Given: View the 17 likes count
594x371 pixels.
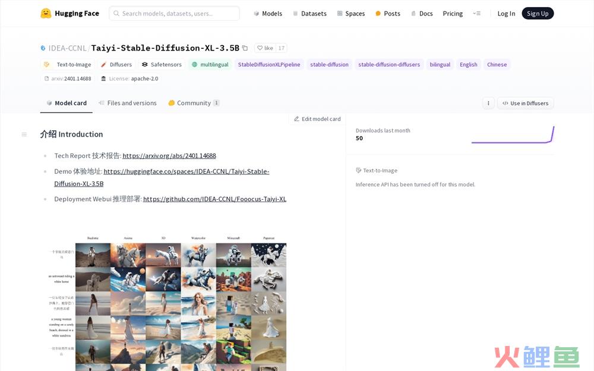Looking at the screenshot, I should 281,48.
